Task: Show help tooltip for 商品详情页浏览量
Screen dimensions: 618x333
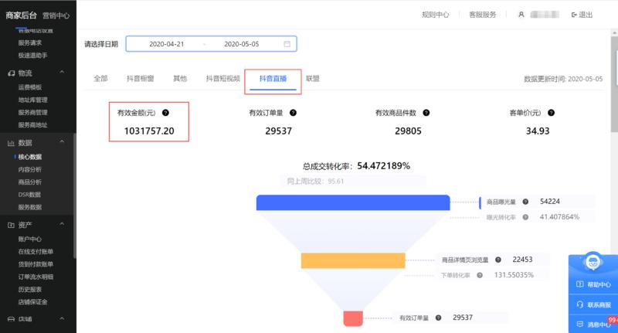Action: 498,260
